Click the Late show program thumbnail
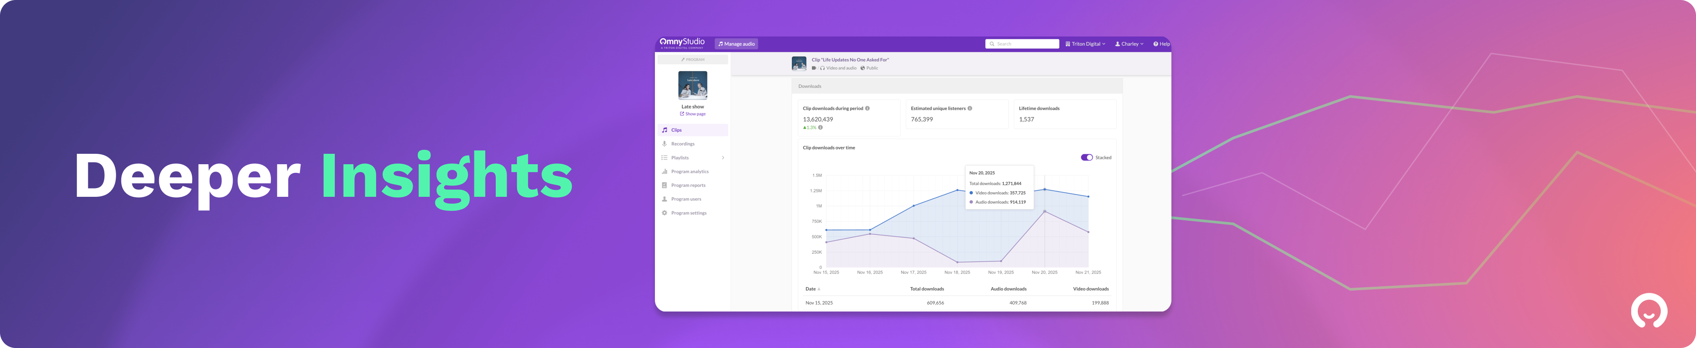Image resolution: width=1696 pixels, height=348 pixels. click(693, 85)
